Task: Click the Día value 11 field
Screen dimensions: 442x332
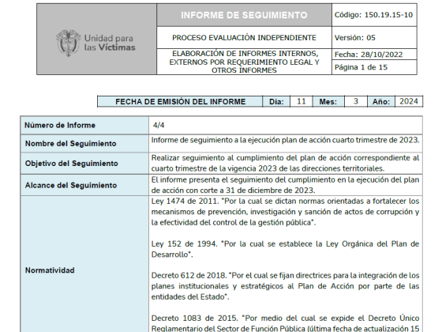Action: coord(302,101)
